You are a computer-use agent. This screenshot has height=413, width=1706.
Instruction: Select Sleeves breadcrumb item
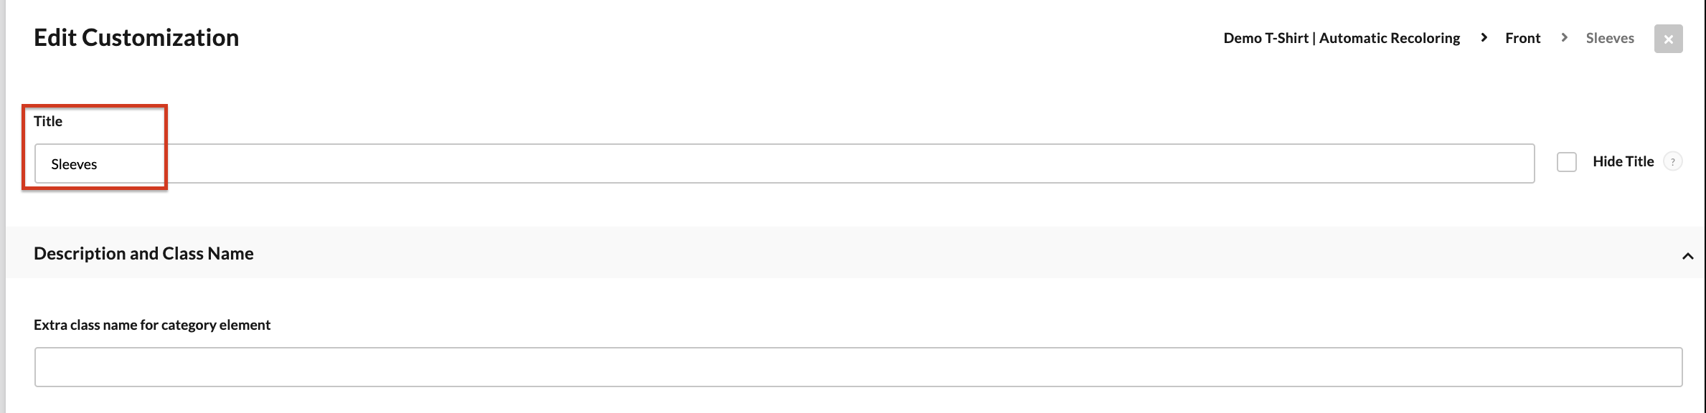pos(1610,38)
